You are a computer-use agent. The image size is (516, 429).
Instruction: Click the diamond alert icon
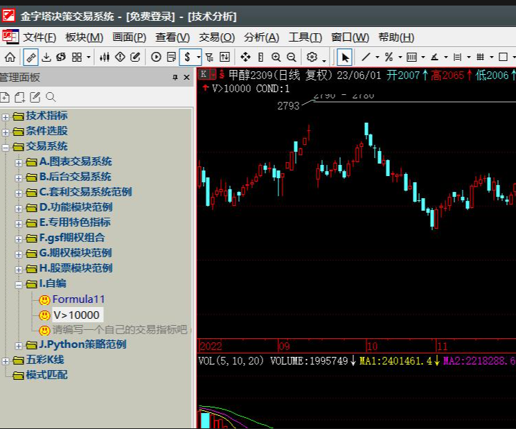(120, 58)
